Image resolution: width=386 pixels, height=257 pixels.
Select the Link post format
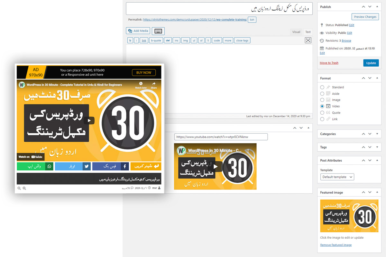pyautogui.click(x=322, y=119)
